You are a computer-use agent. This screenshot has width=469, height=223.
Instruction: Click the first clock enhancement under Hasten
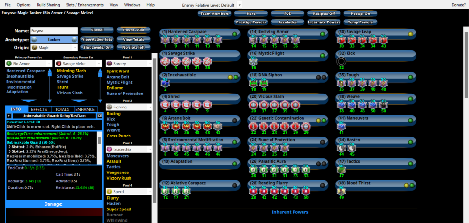click(341, 147)
